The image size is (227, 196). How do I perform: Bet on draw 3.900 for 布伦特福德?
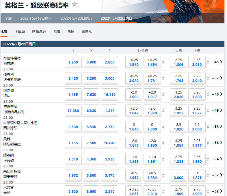coord(91,62)
